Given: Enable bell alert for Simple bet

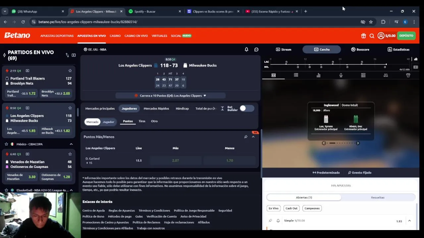Looking at the screenshot, I should [x=278, y=220].
